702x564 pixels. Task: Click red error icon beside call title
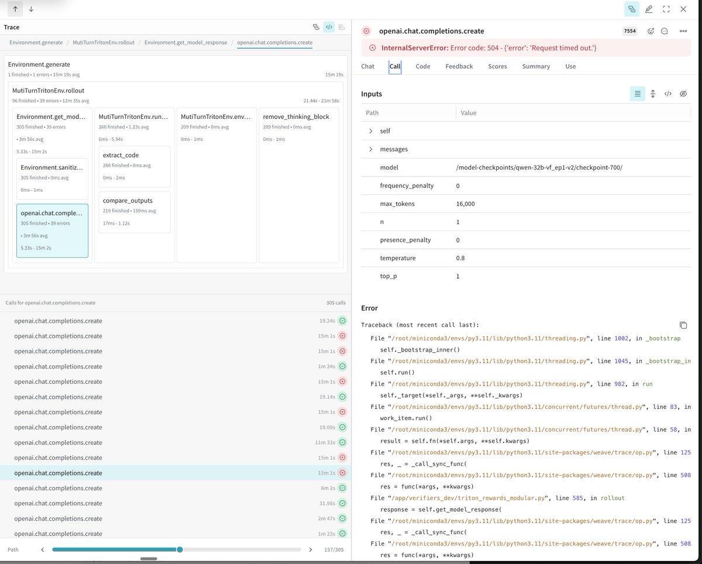coord(366,31)
